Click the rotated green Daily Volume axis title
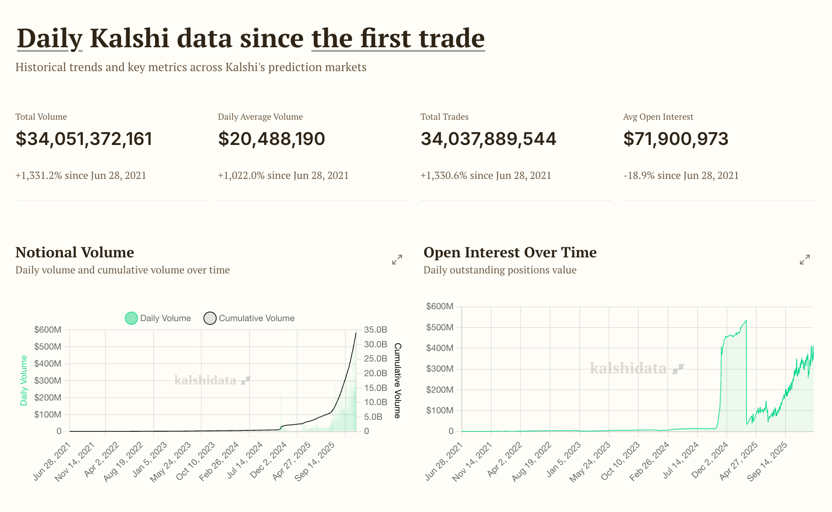 [x=24, y=380]
